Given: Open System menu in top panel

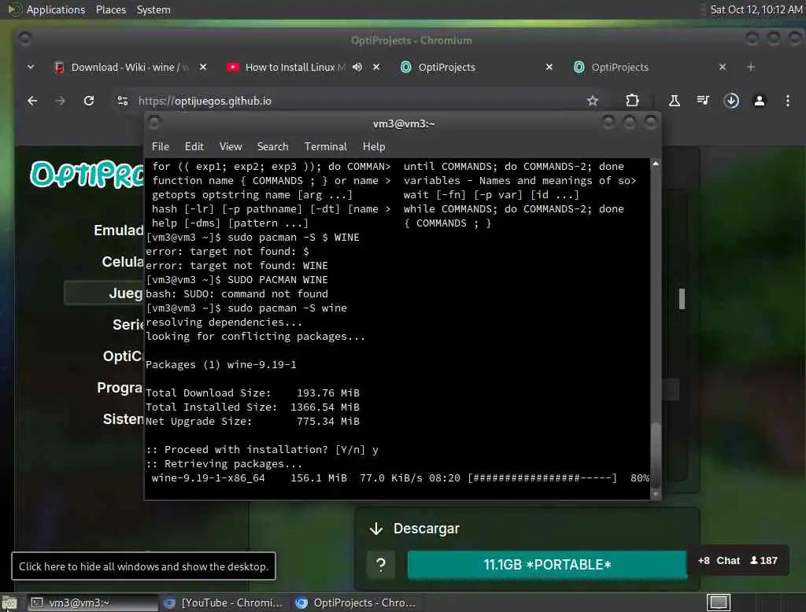Looking at the screenshot, I should point(153,9).
